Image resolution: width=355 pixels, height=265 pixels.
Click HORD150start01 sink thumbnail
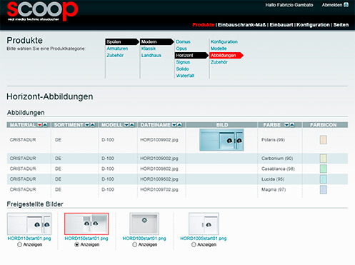tap(86, 224)
